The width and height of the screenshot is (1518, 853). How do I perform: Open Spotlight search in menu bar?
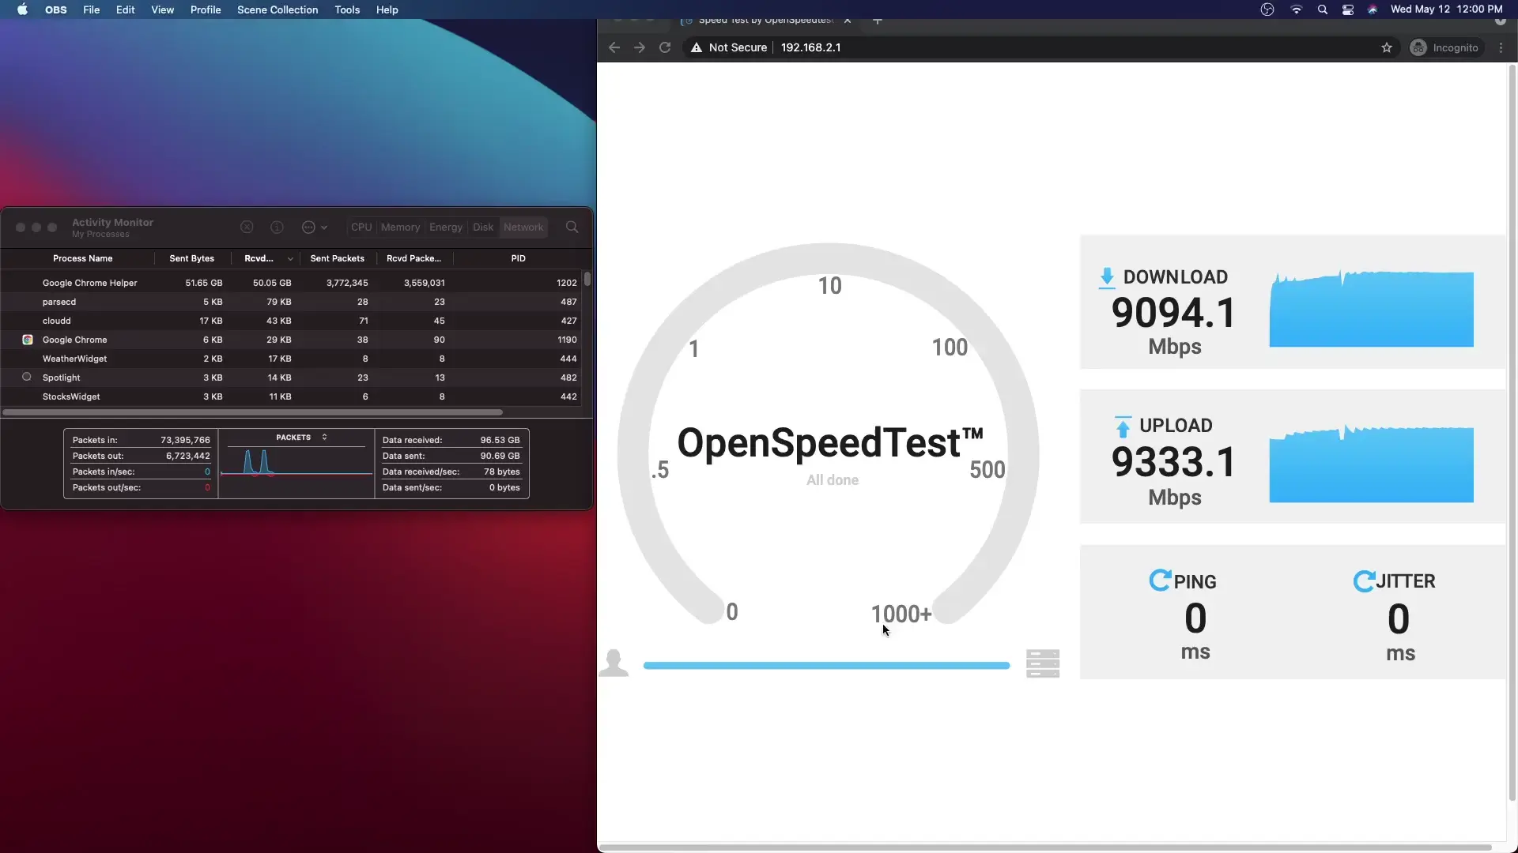pyautogui.click(x=1322, y=9)
